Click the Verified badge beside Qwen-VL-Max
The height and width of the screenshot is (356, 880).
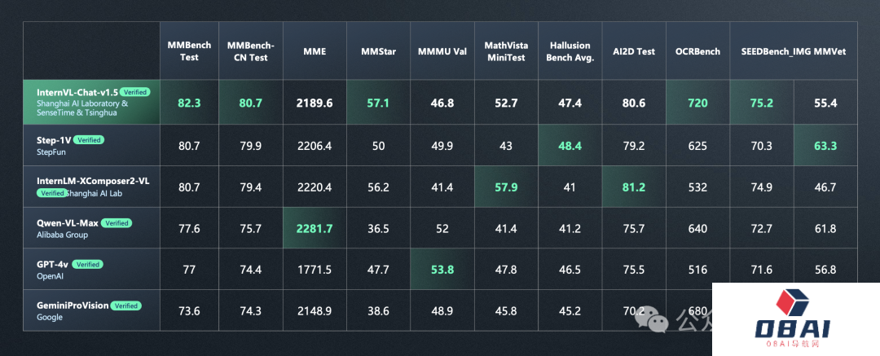(117, 222)
